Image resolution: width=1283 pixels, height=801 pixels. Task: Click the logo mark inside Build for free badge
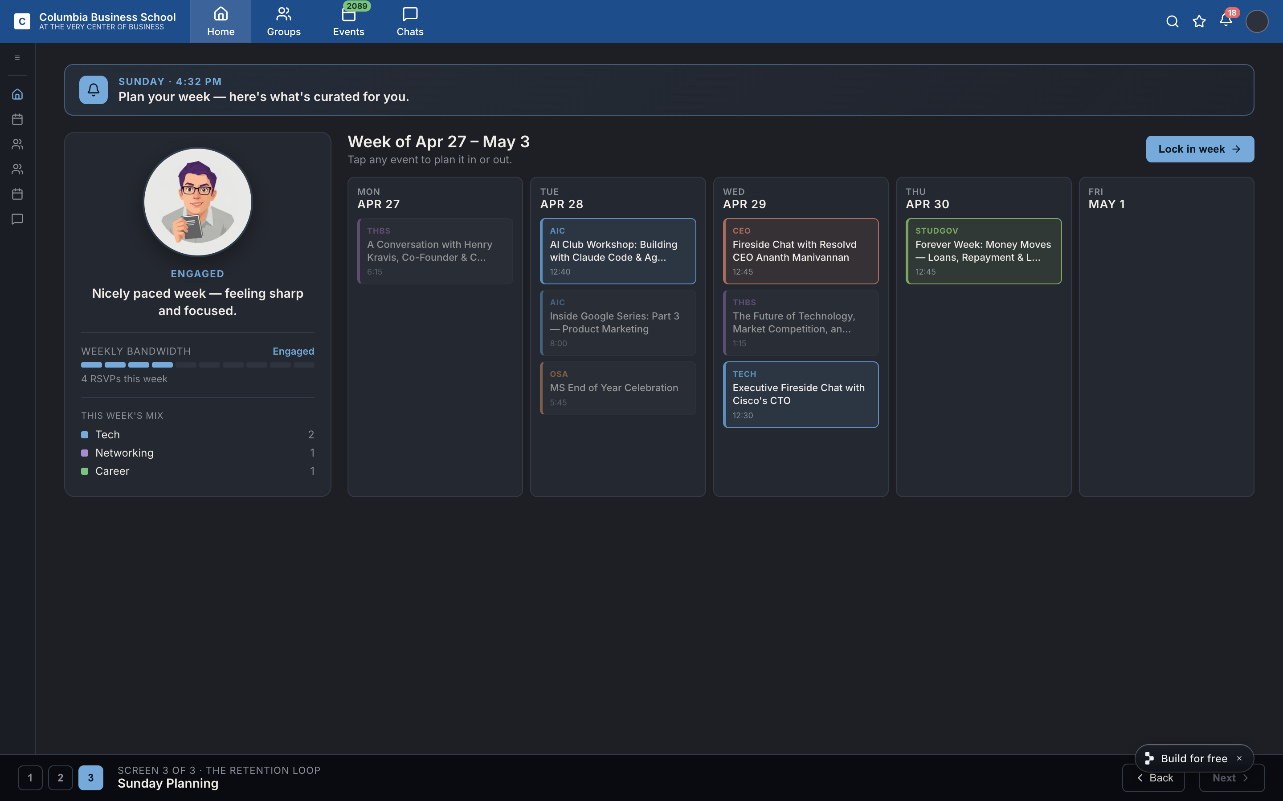1149,759
